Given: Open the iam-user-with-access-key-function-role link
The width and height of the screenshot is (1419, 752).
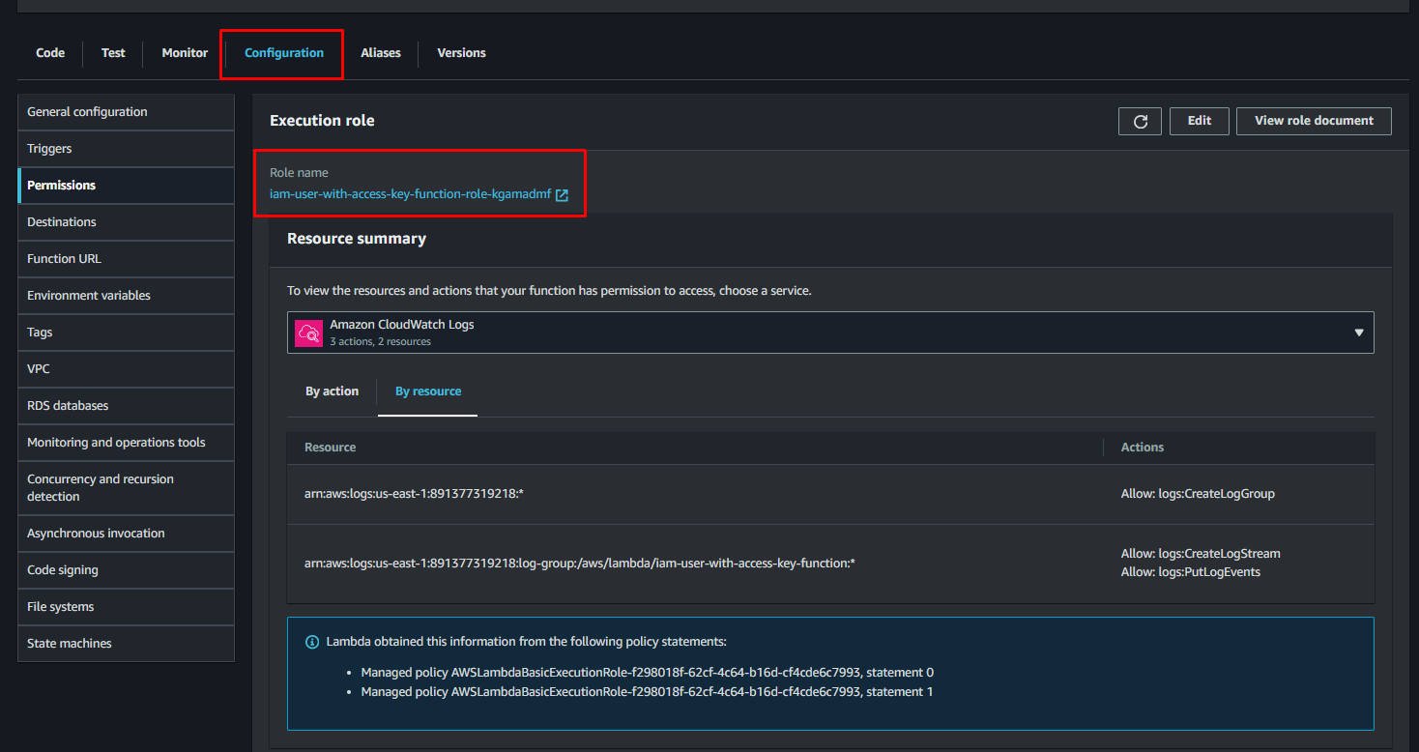Looking at the screenshot, I should pos(410,194).
